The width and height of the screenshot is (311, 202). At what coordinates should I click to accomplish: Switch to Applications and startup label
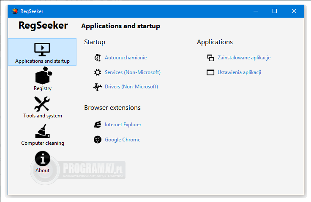42,61
